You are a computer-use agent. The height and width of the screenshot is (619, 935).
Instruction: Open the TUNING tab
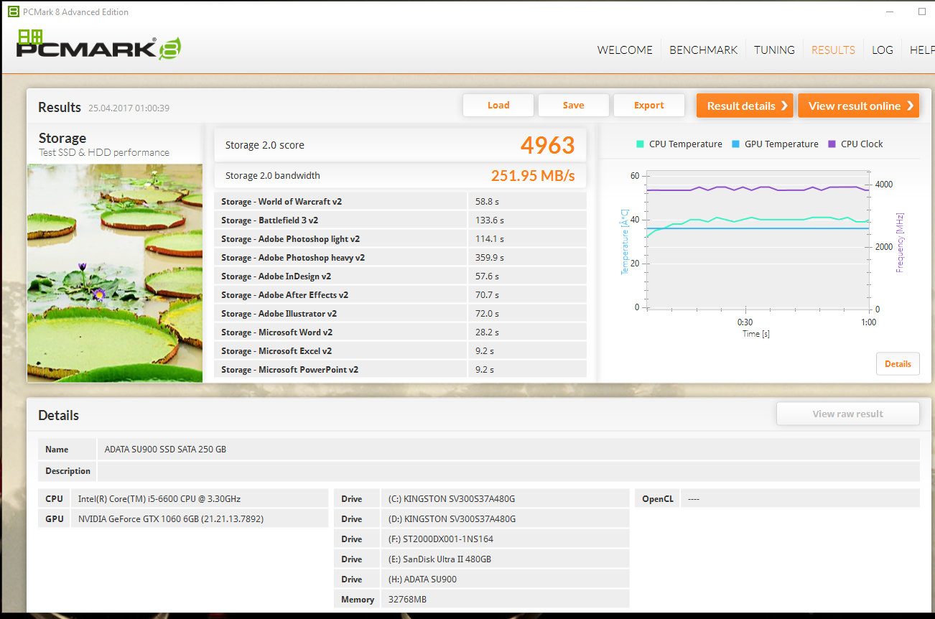774,50
